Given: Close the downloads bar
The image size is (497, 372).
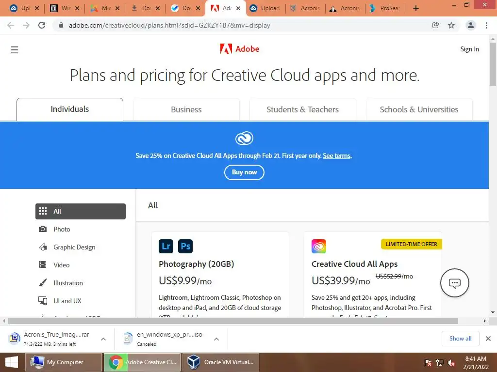Looking at the screenshot, I should (x=488, y=339).
